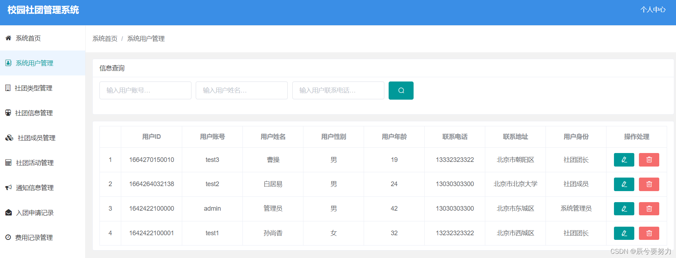Select 系统用户管理 menu item
Image resolution: width=676 pixels, height=258 pixels.
click(x=43, y=63)
